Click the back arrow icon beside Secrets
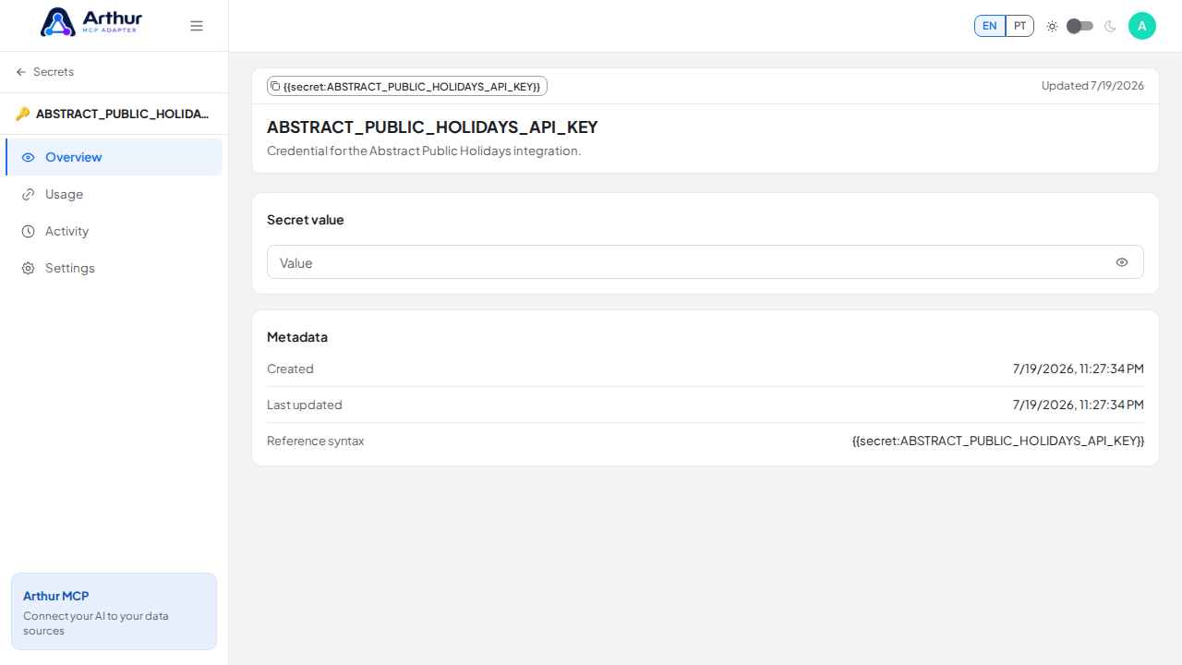1182x665 pixels. pyautogui.click(x=21, y=72)
